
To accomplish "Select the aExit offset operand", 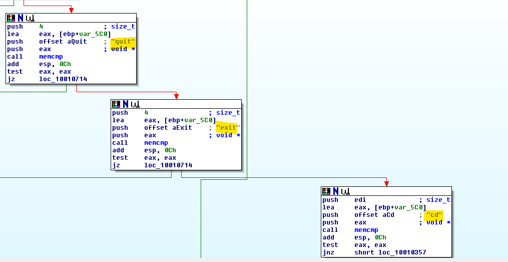I will point(182,128).
